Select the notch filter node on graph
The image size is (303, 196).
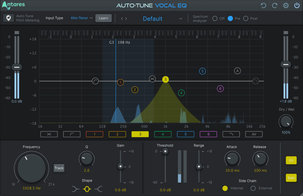(152, 79)
